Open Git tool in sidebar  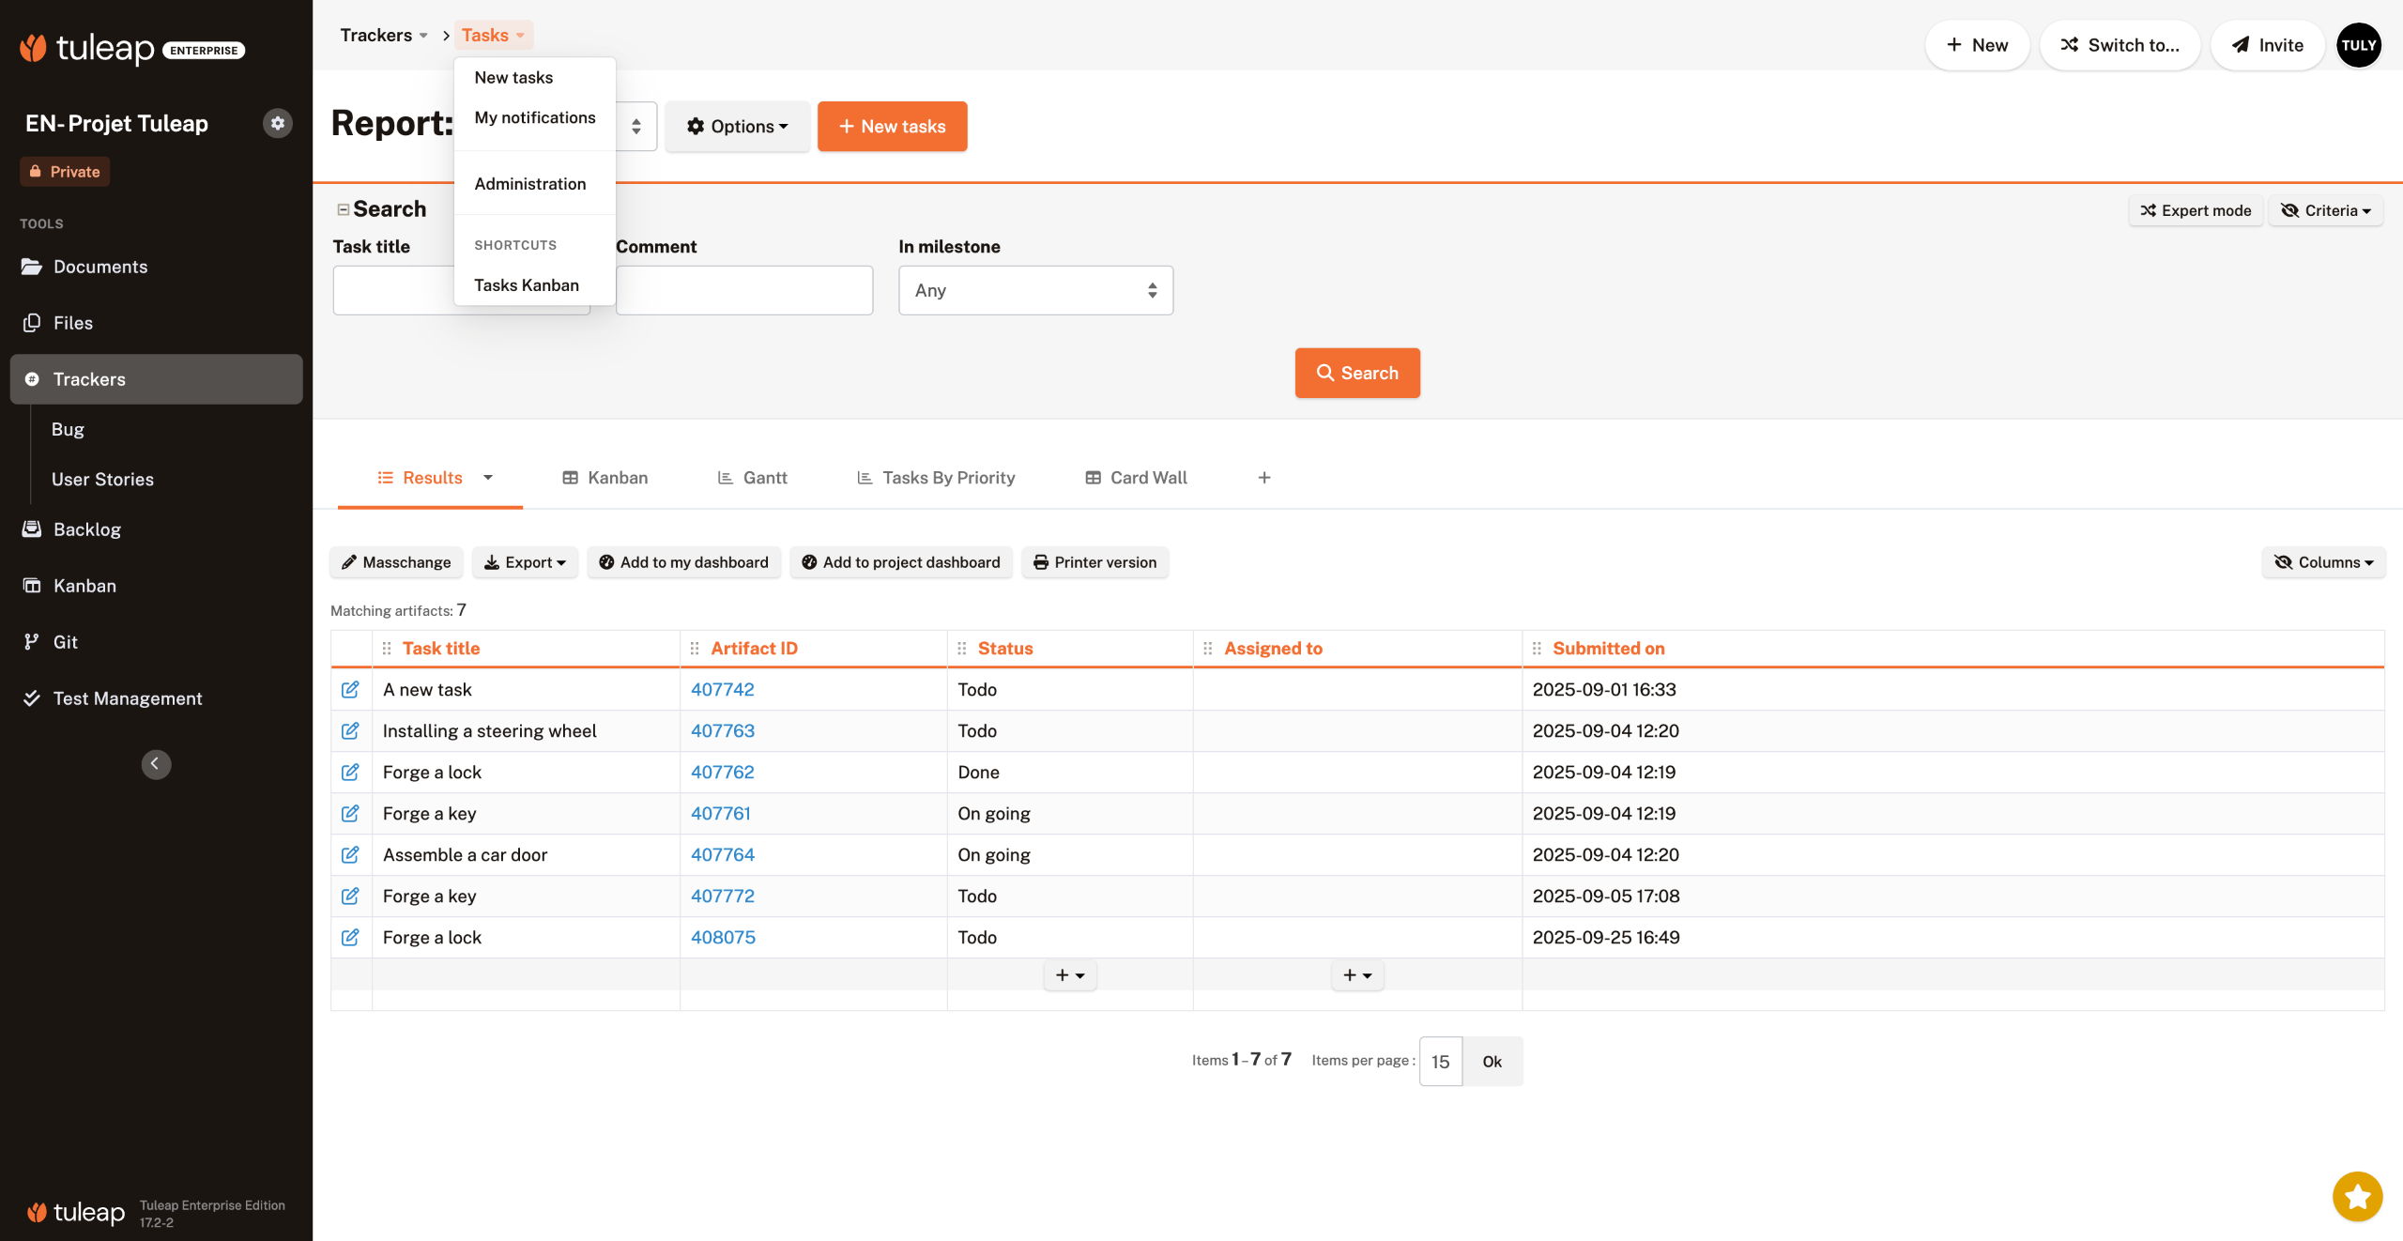tap(66, 642)
